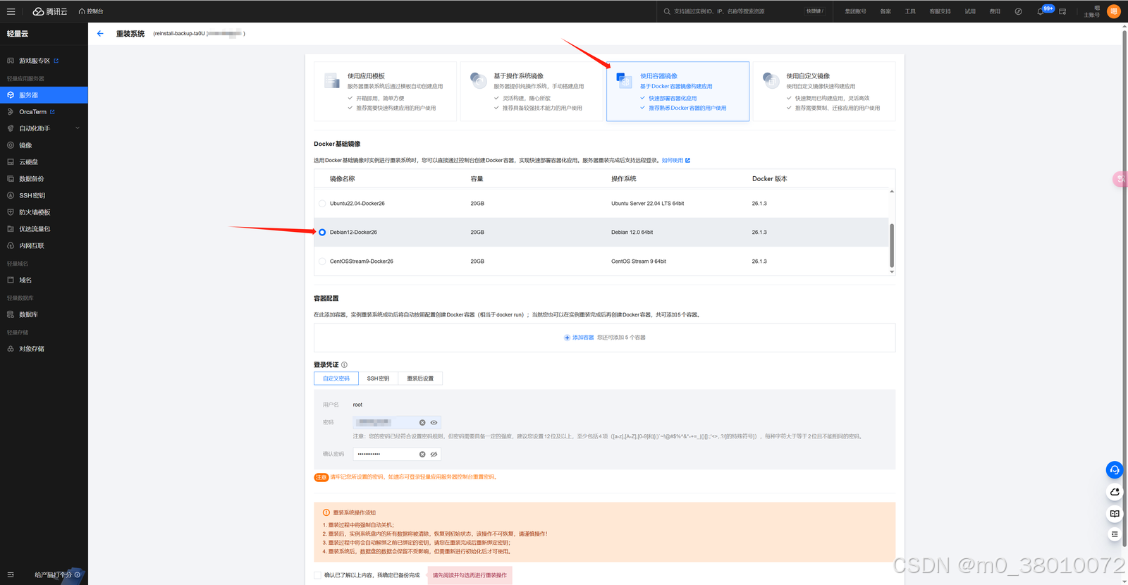This screenshot has height=585, width=1128.
Task: Clear the 密码 field with X icon
Action: click(x=422, y=423)
